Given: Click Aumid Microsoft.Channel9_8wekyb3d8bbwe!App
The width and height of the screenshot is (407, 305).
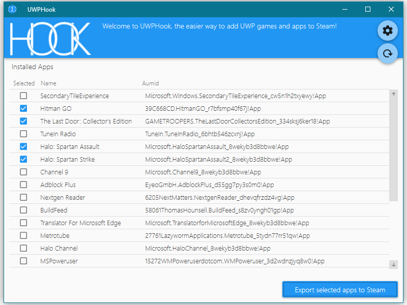Looking at the screenshot, I should click(x=203, y=172).
